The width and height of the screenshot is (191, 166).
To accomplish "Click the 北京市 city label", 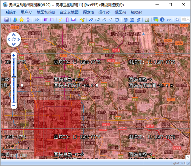I will point(60,131).
